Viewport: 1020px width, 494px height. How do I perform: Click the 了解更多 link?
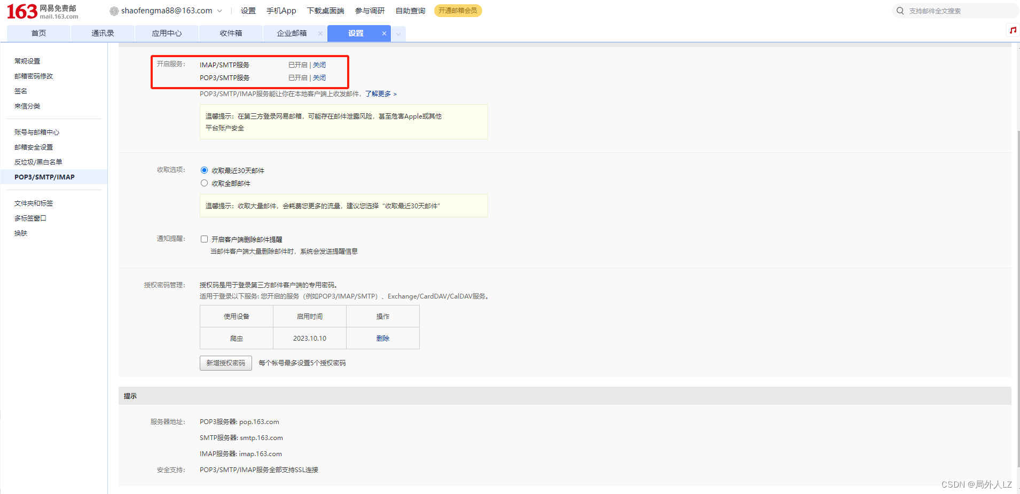380,93
